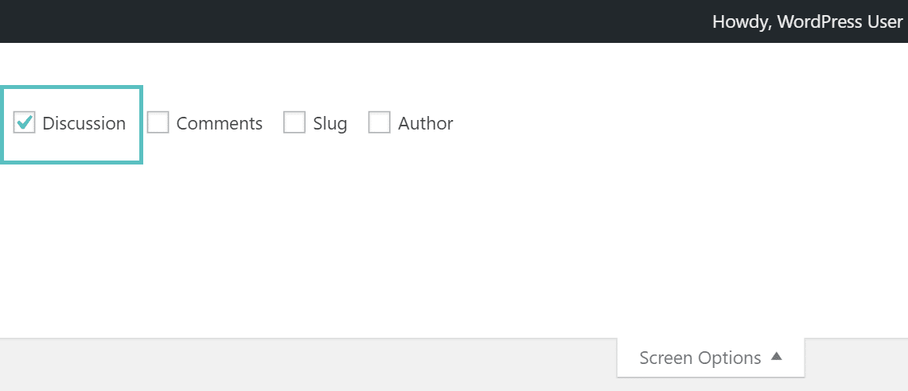Viewport: 908px width, 391px height.
Task: Click the "Author" label text
Action: 425,123
